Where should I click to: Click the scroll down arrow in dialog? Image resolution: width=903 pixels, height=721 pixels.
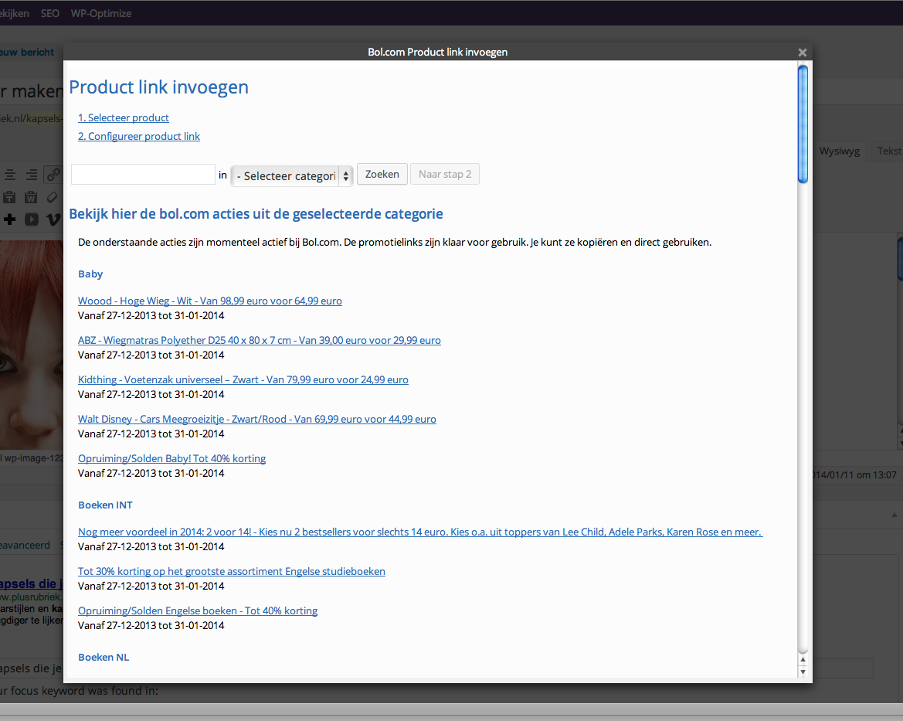pyautogui.click(x=803, y=672)
